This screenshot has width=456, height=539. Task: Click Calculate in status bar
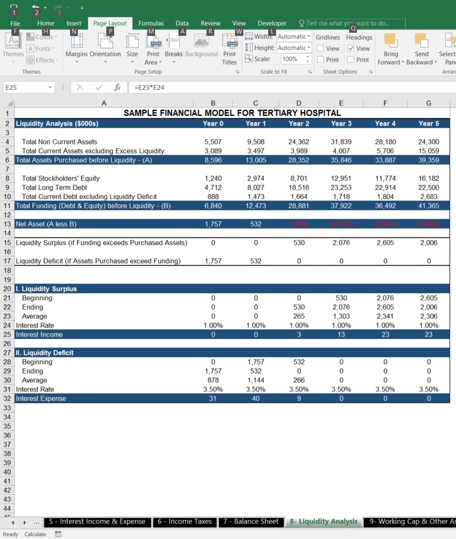click(x=35, y=534)
